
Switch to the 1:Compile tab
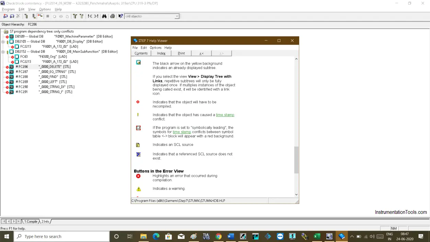(x=31, y=221)
